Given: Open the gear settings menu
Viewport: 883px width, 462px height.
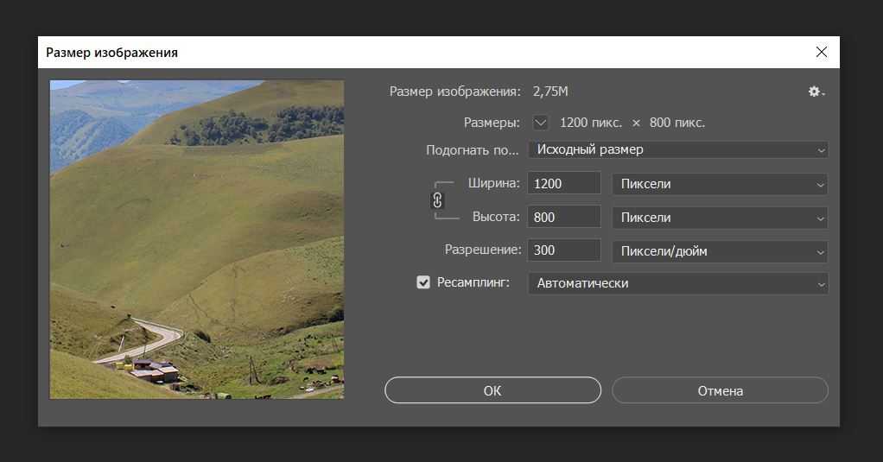Looking at the screenshot, I should (816, 92).
